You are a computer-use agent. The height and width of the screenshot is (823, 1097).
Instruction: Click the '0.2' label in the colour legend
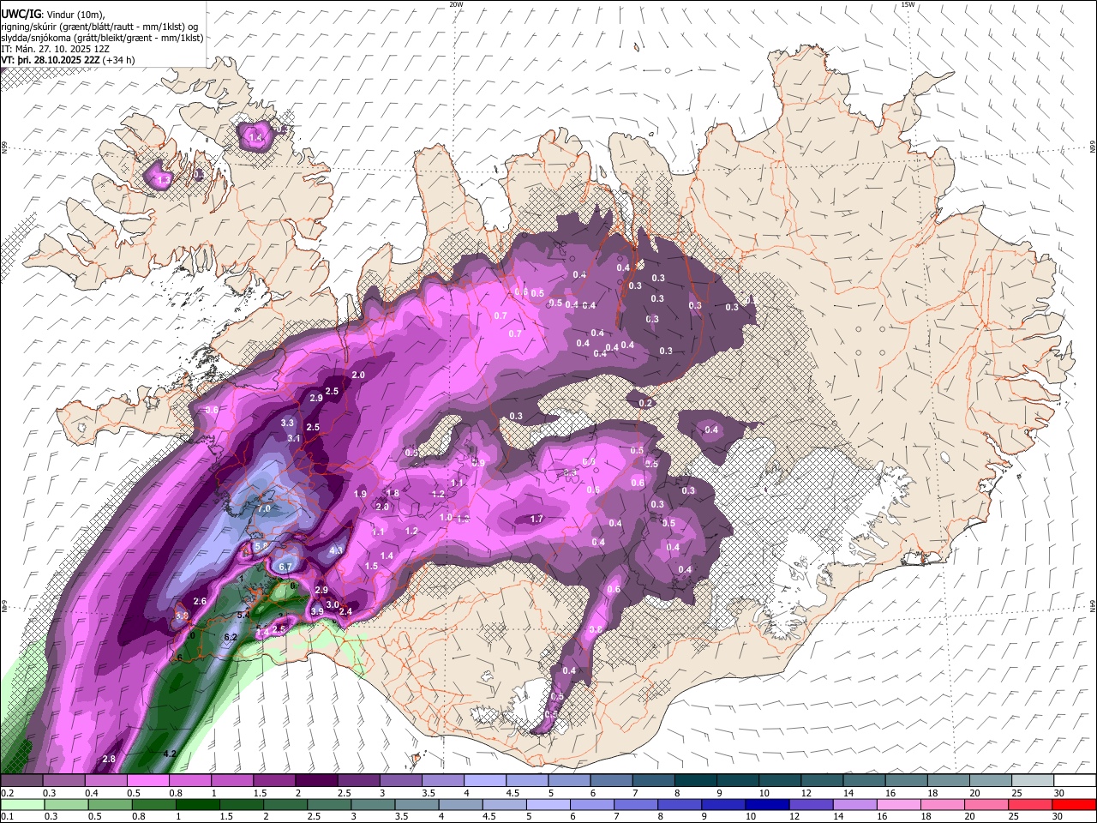pos(6,793)
